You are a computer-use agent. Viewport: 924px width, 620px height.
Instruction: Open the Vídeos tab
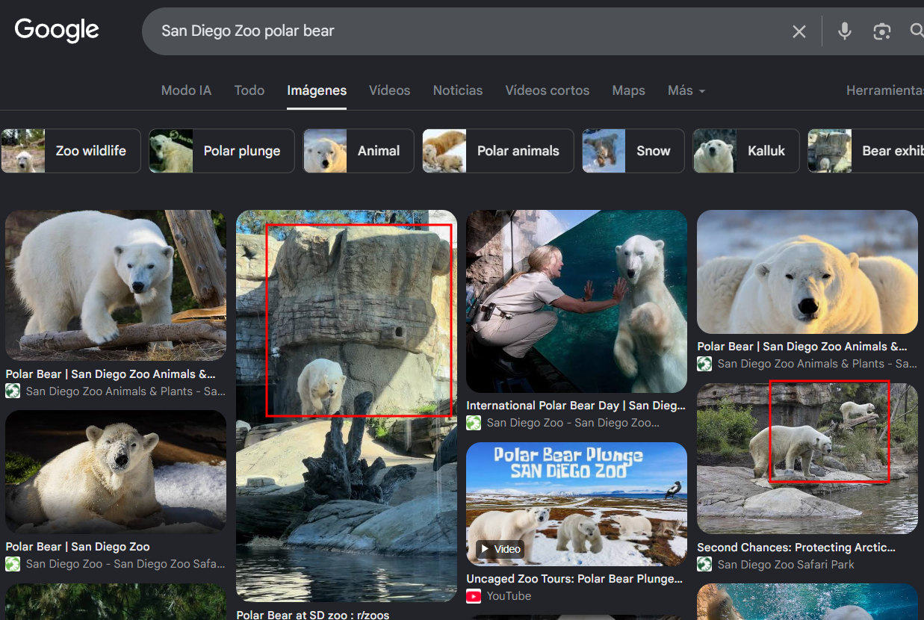[389, 90]
